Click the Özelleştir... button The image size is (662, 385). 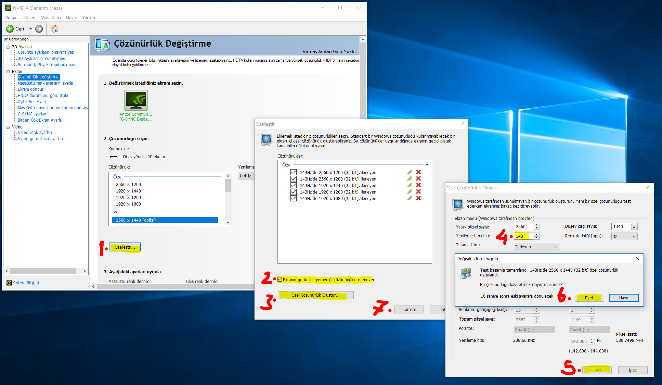[125, 247]
